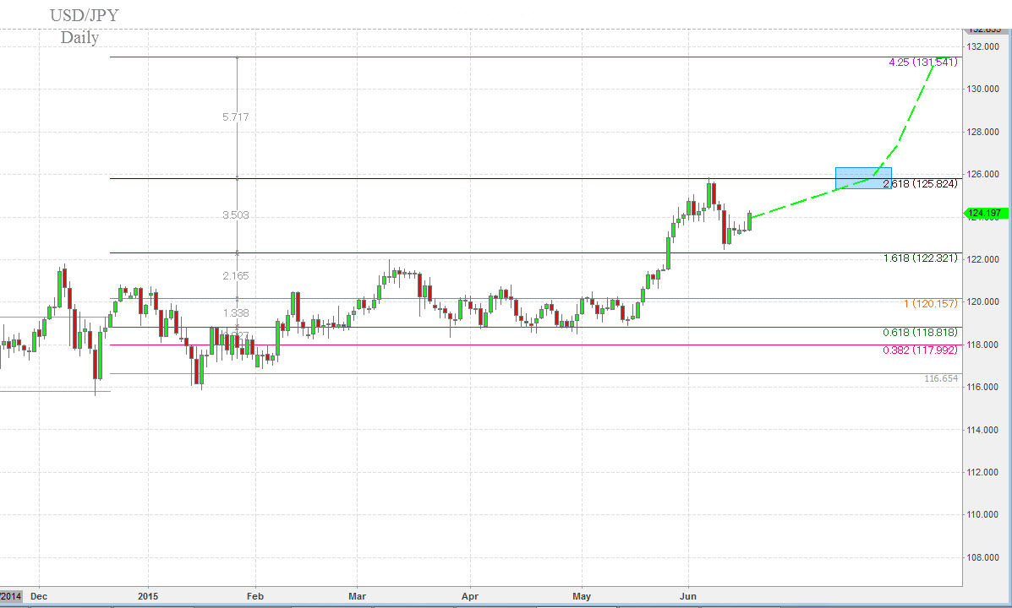This screenshot has height=608, width=1012.
Task: Click the 2014 year box on date axis
Action: 12,595
